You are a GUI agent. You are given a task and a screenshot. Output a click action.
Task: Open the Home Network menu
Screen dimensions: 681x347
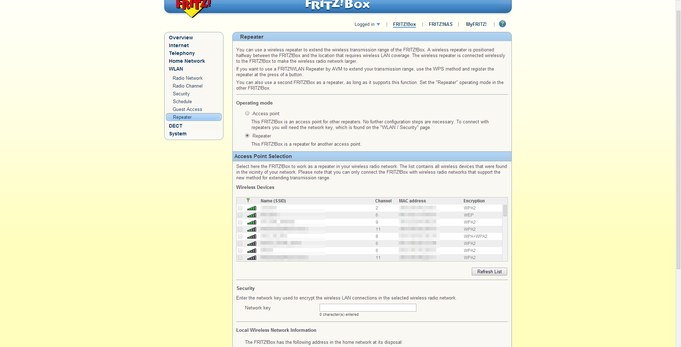tap(187, 61)
